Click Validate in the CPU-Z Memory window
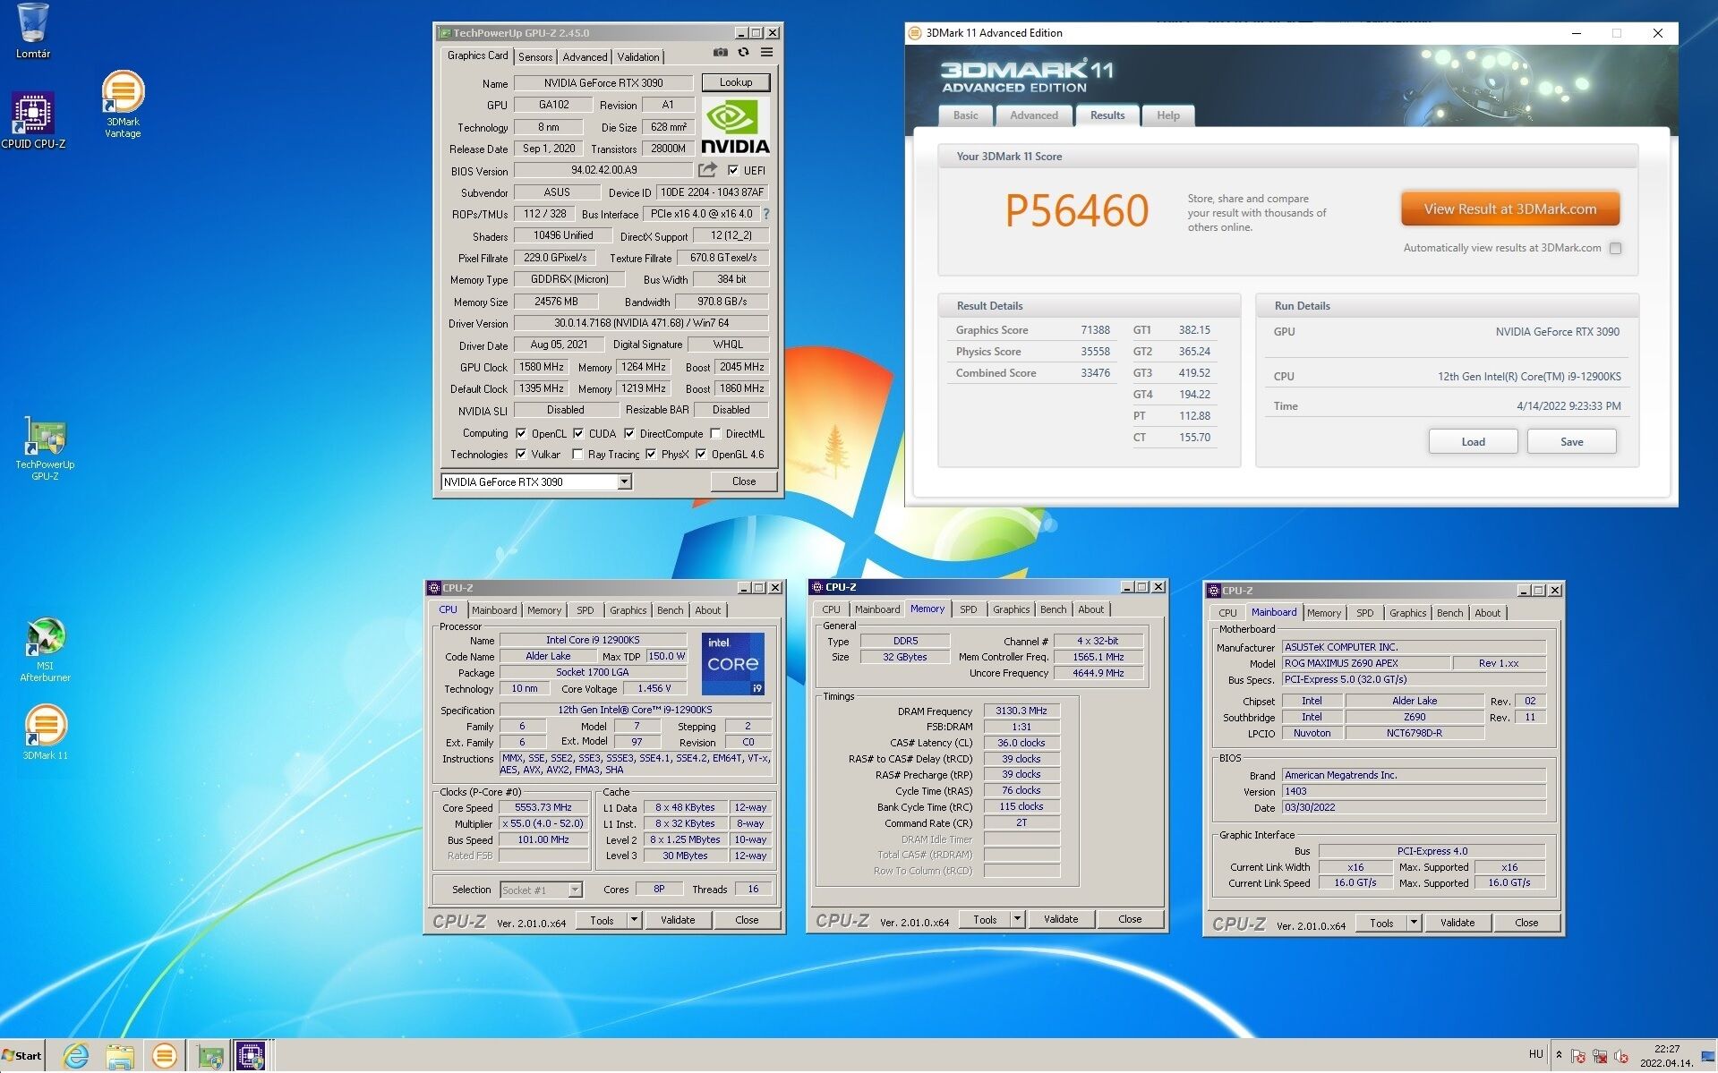 pos(1061,918)
